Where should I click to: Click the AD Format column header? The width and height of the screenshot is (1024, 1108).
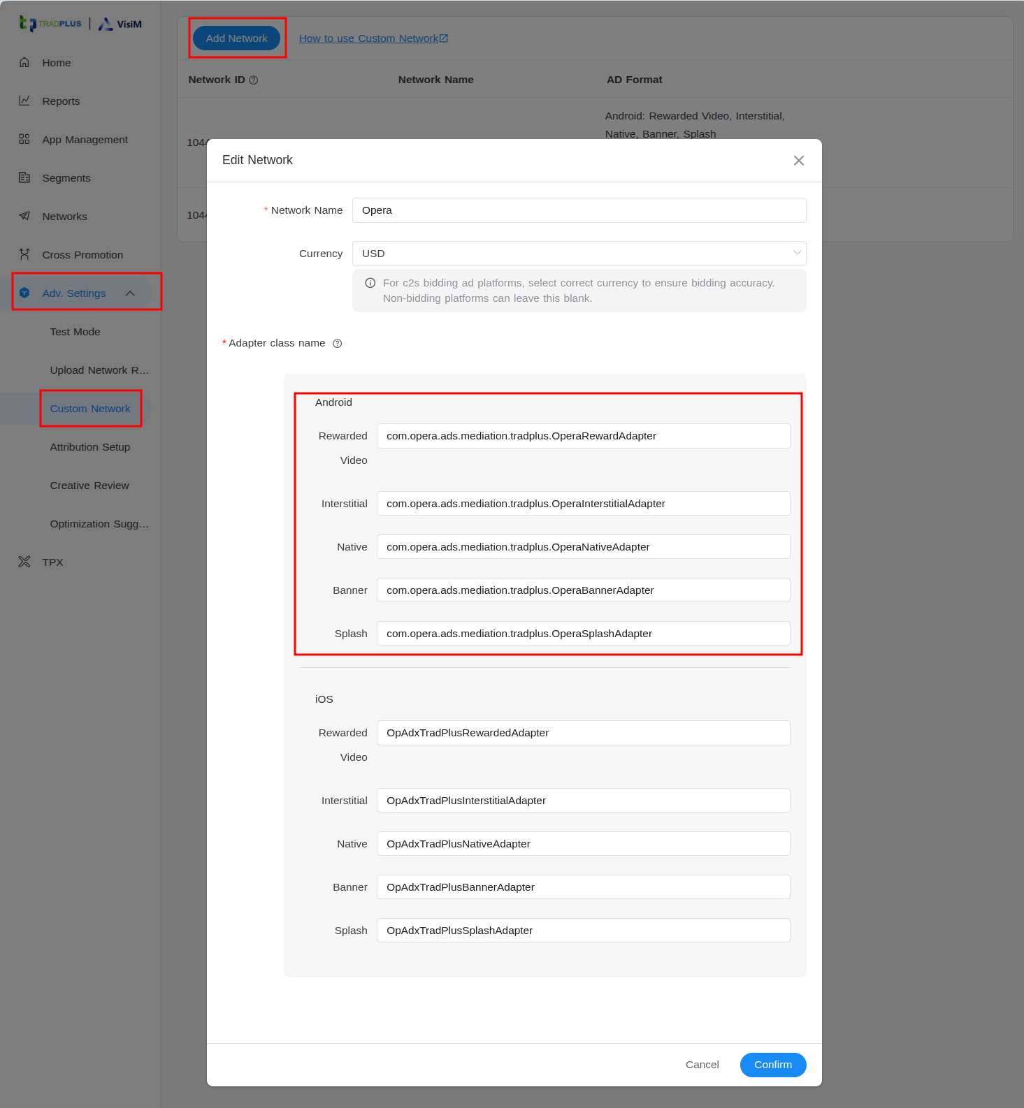click(635, 80)
